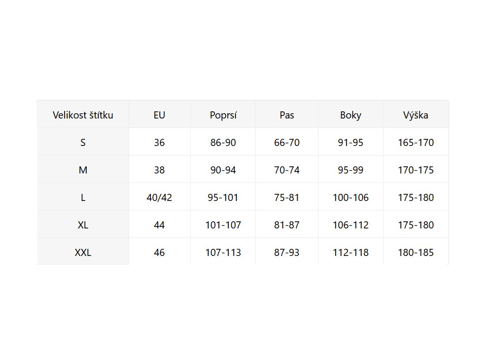Screen dimensions: 486x364
Task: Select the M size row label
Action: pos(83,170)
